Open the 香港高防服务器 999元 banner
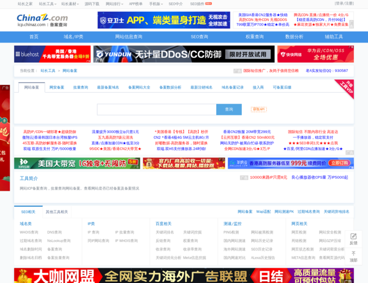Screen dimensions: 368x283 tap(291, 164)
